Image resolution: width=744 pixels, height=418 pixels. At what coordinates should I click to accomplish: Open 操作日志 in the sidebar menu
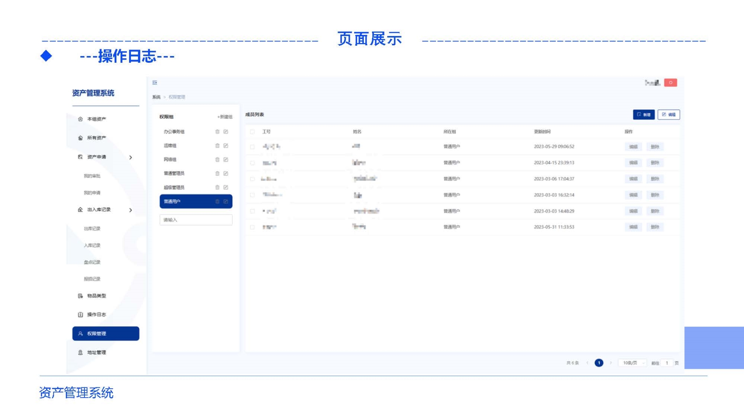(x=96, y=315)
